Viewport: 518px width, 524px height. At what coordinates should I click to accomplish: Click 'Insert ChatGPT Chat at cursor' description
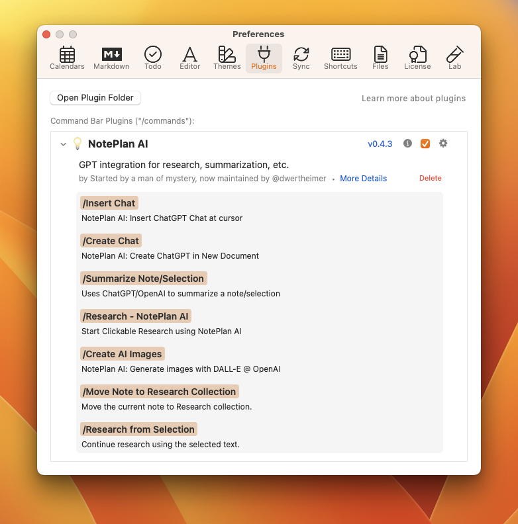tap(162, 218)
